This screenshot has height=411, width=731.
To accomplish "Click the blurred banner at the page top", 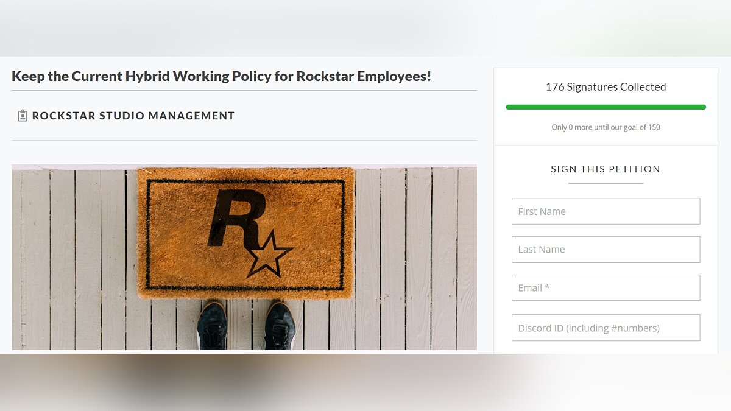I will coord(365,27).
